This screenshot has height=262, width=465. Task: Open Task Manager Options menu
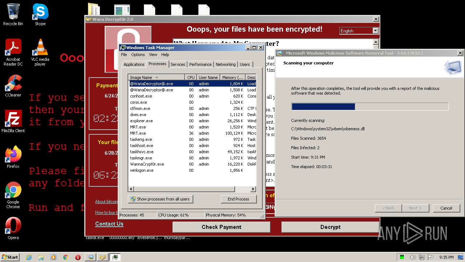[x=138, y=55]
